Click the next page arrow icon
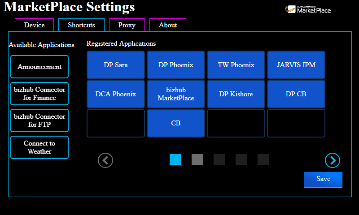The image size is (359, 215). click(333, 160)
